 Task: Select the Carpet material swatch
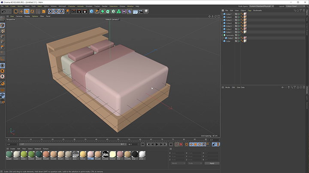9,154
